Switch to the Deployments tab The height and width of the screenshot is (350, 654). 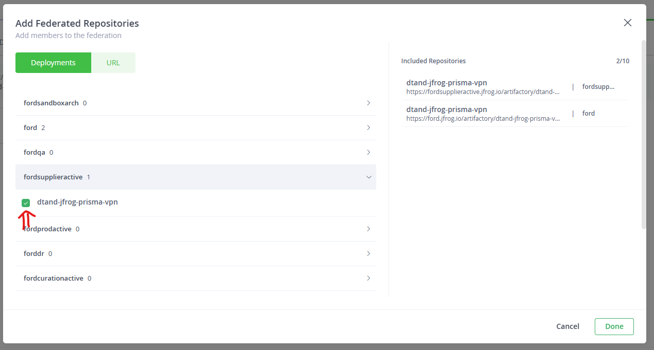(x=53, y=63)
